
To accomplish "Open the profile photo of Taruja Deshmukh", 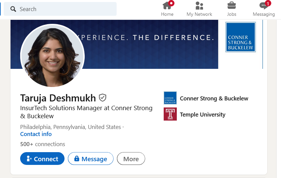I will (52, 56).
